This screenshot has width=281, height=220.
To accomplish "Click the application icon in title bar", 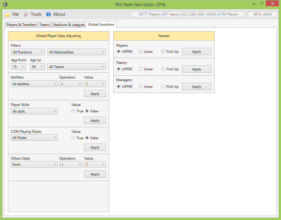I will coord(5,4).
